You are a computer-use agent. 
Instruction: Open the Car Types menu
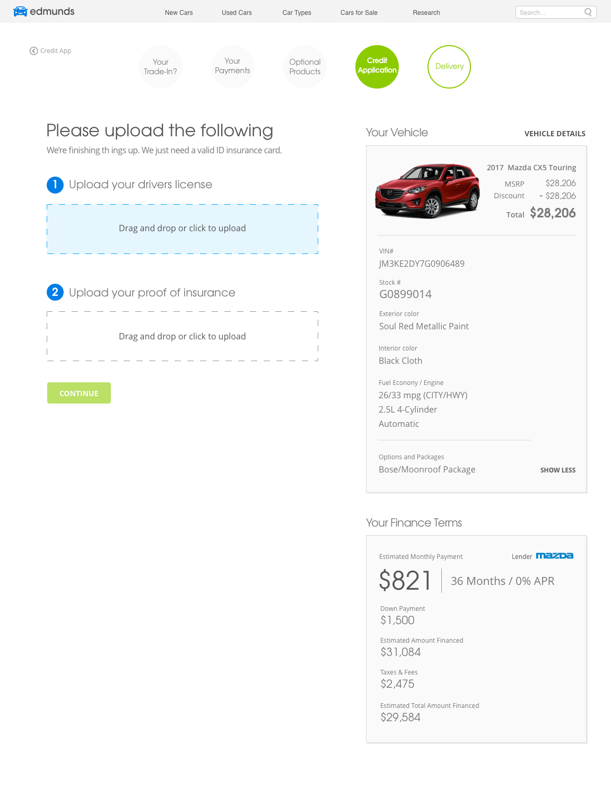(296, 13)
